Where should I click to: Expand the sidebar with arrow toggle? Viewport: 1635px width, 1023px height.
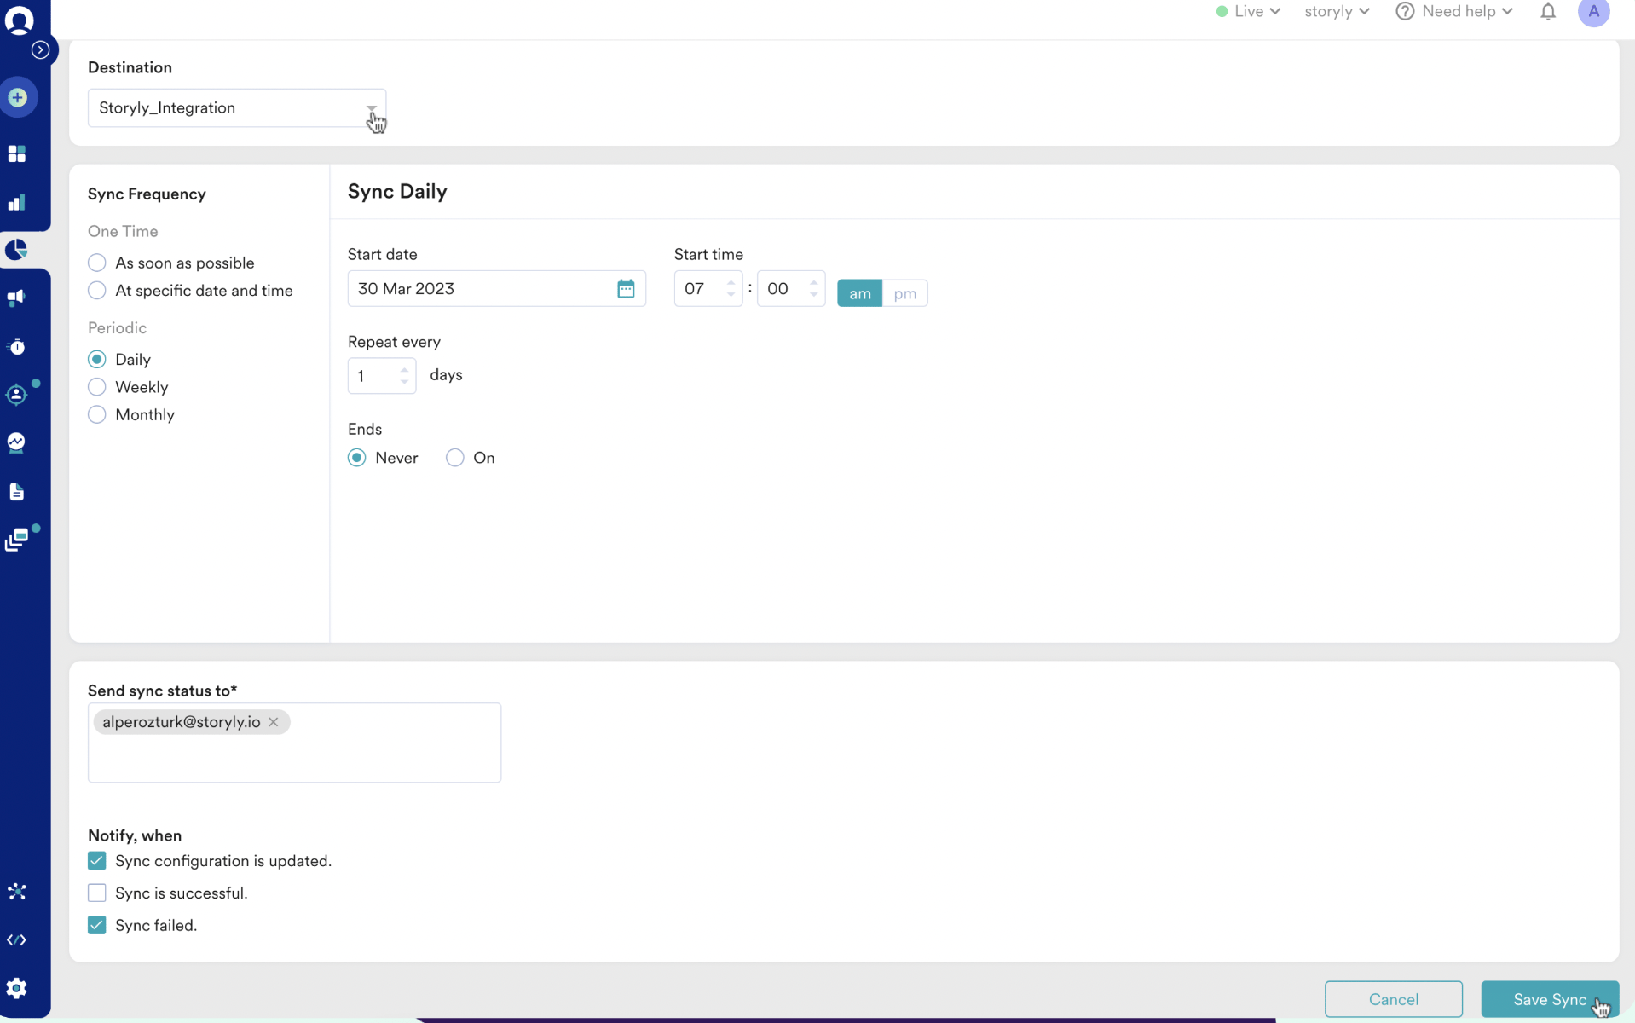pyautogui.click(x=40, y=49)
